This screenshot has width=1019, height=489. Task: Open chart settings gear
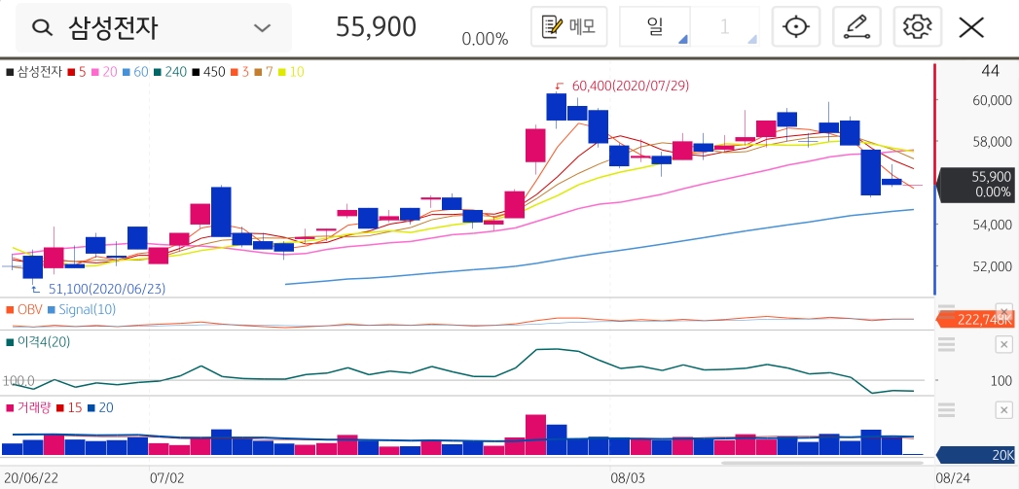click(918, 26)
